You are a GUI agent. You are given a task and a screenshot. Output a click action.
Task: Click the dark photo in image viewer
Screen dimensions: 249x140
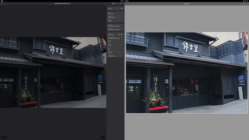tap(53, 73)
